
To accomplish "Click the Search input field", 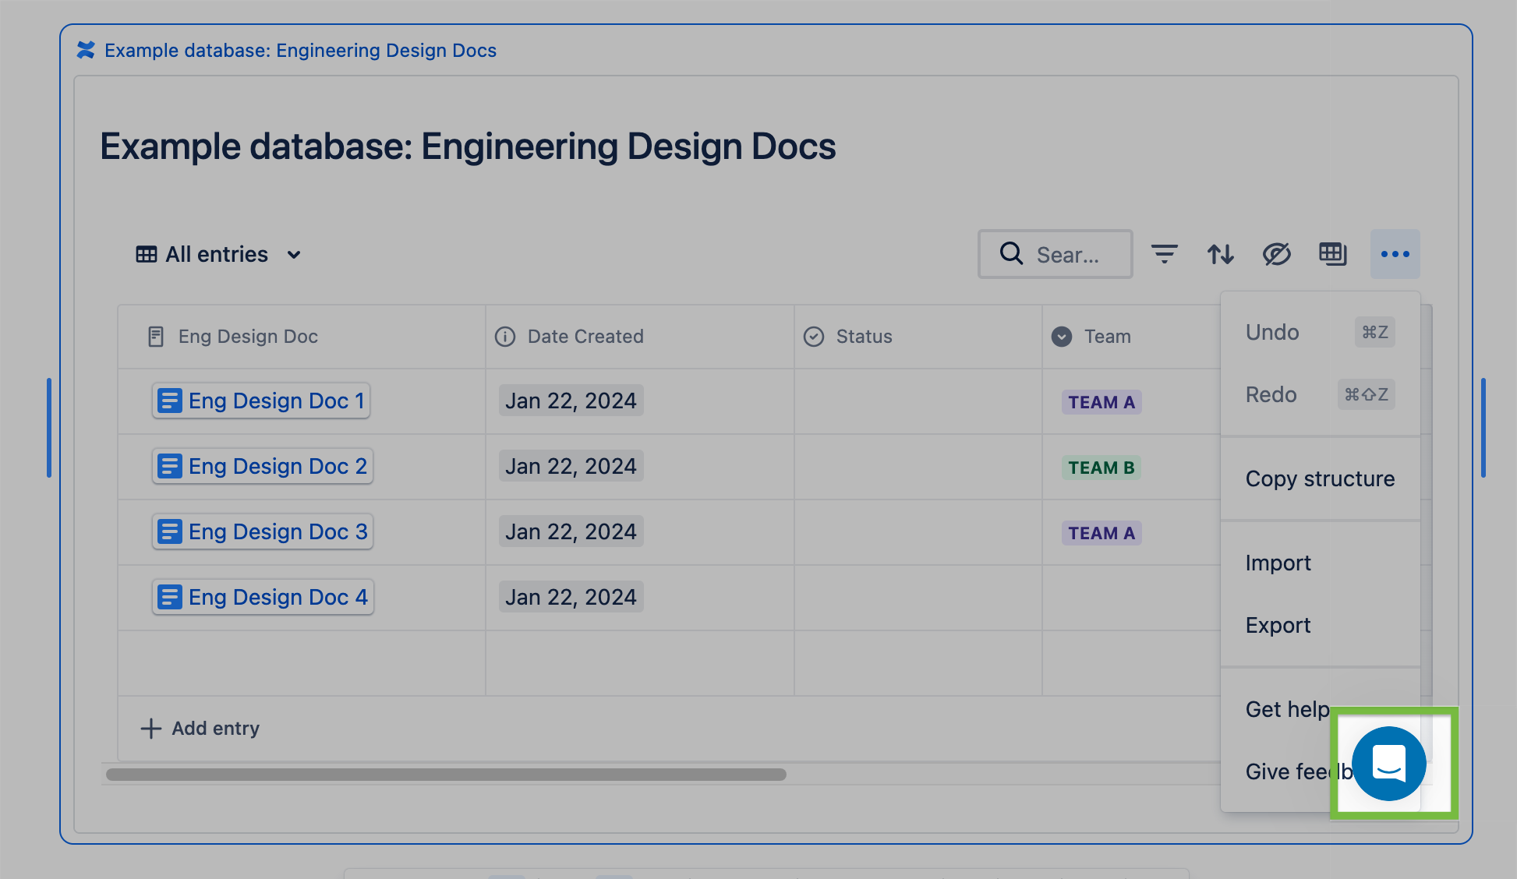I will 1056,254.
